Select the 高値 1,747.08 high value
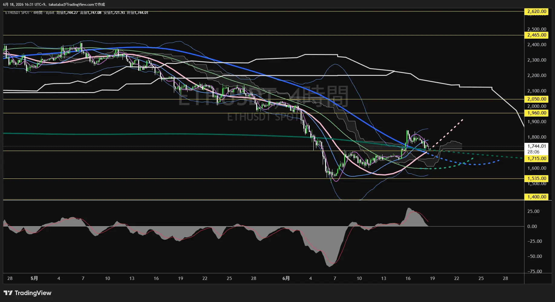This screenshot has height=302, width=555. coord(91,13)
